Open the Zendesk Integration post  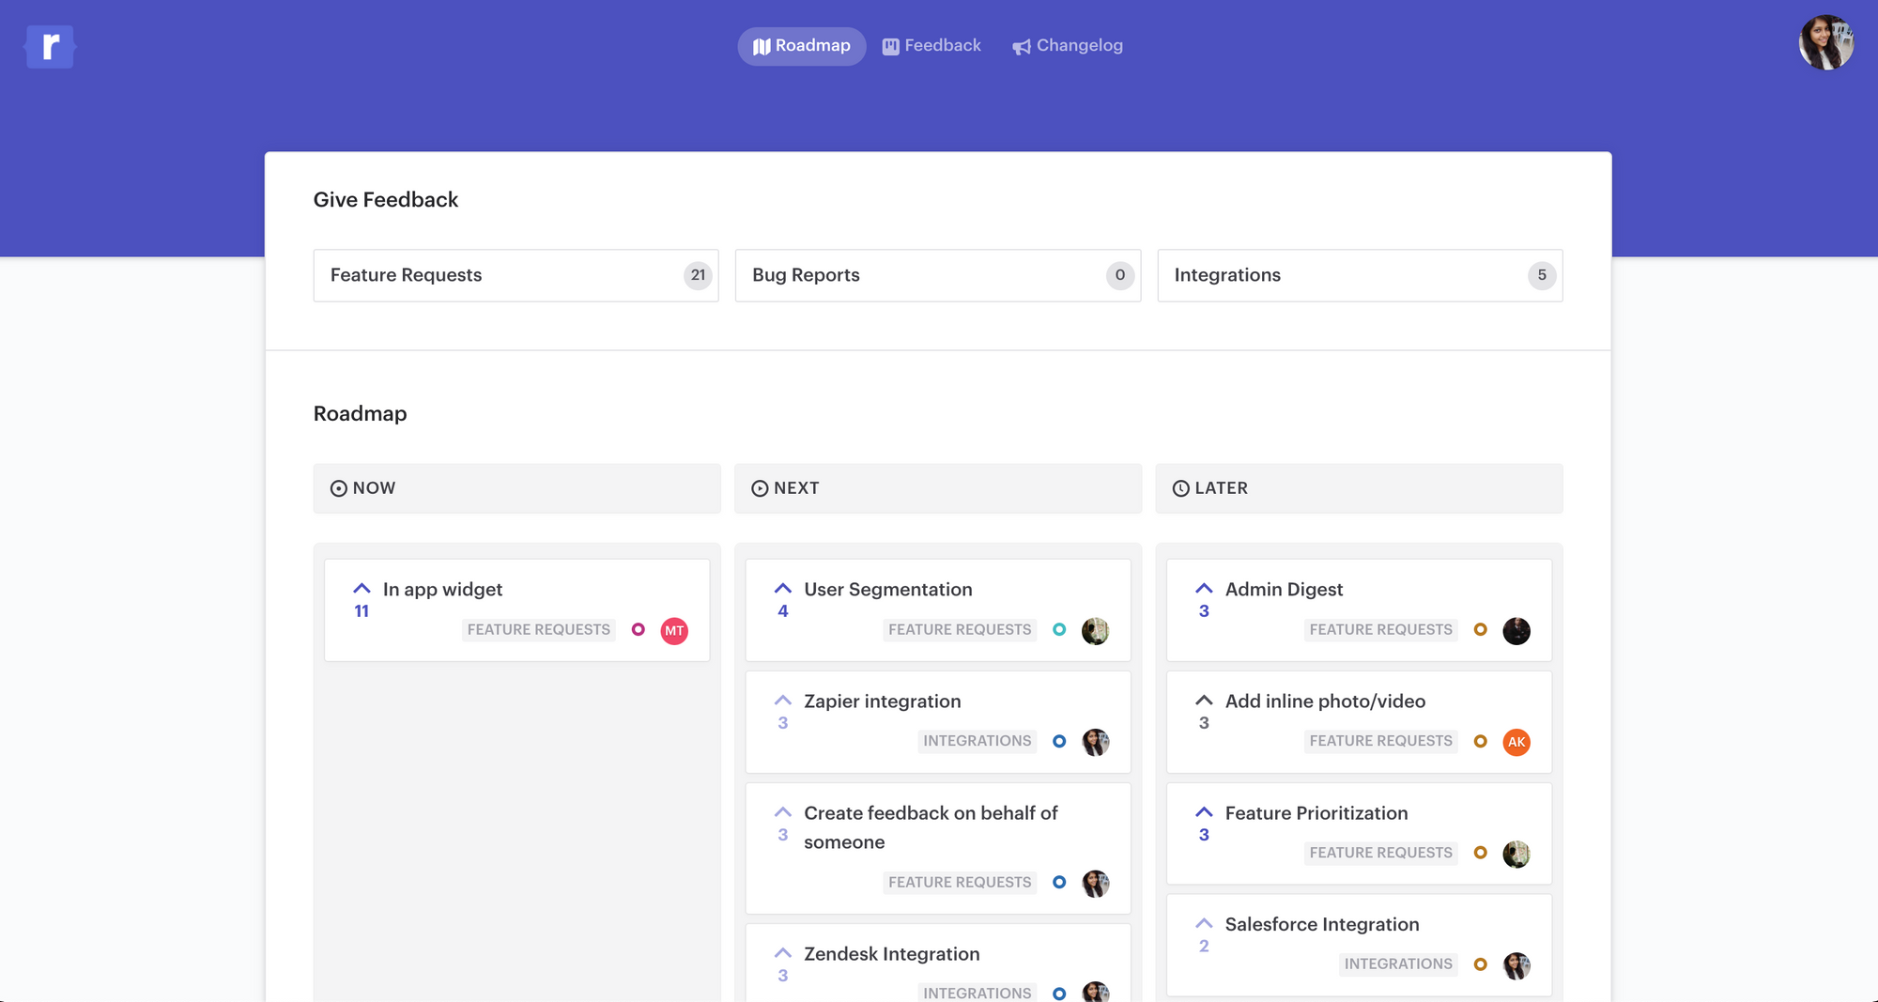[892, 954]
